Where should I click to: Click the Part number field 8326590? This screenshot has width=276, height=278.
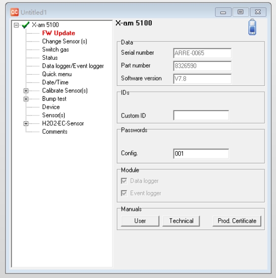[202, 66]
